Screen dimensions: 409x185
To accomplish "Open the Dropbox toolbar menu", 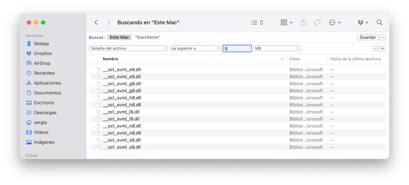I will point(363,22).
